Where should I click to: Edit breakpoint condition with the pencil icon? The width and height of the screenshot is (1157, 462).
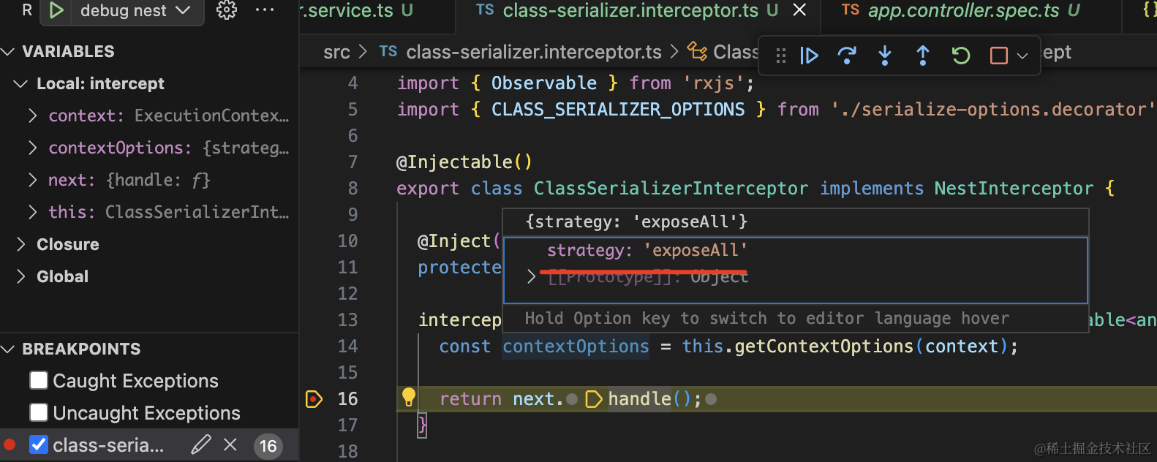[201, 444]
